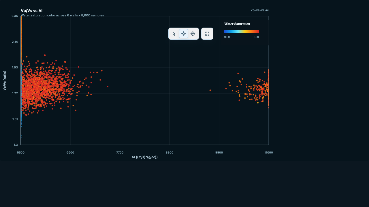Click the Vp/Vs (ratio) y-axis title
The image size is (369, 207).
click(x=5, y=80)
